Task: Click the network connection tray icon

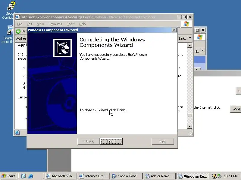Action: point(220,176)
